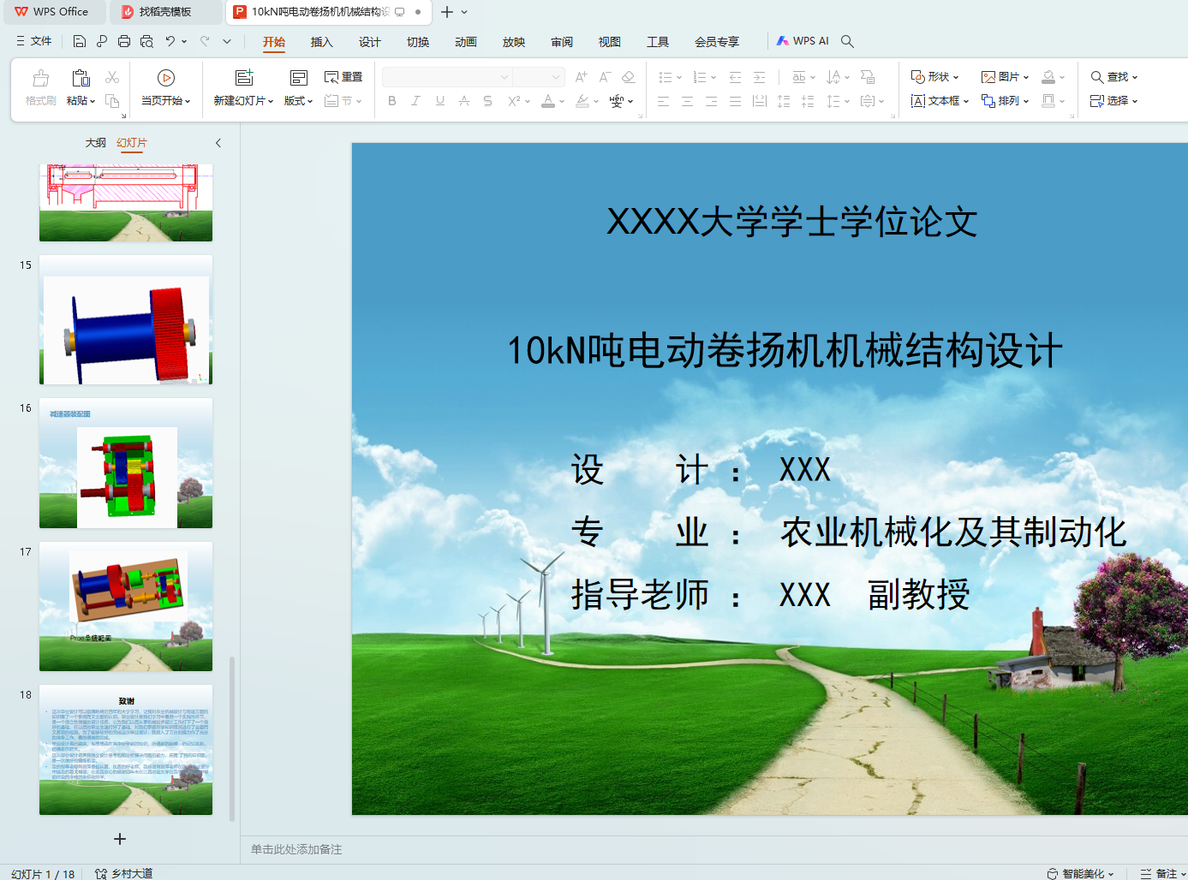Increase font size with A+ icon
This screenshot has height=880, width=1188.
pos(582,77)
